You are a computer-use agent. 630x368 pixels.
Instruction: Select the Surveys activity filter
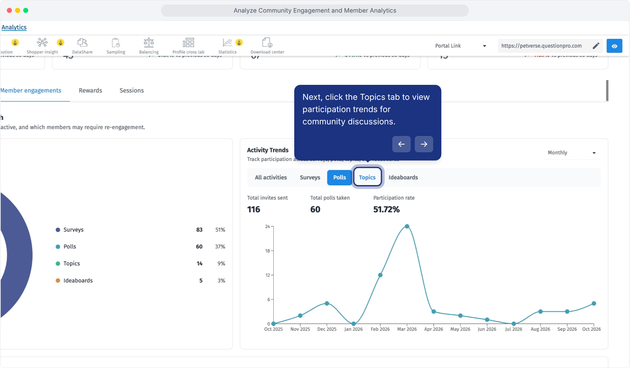click(310, 178)
